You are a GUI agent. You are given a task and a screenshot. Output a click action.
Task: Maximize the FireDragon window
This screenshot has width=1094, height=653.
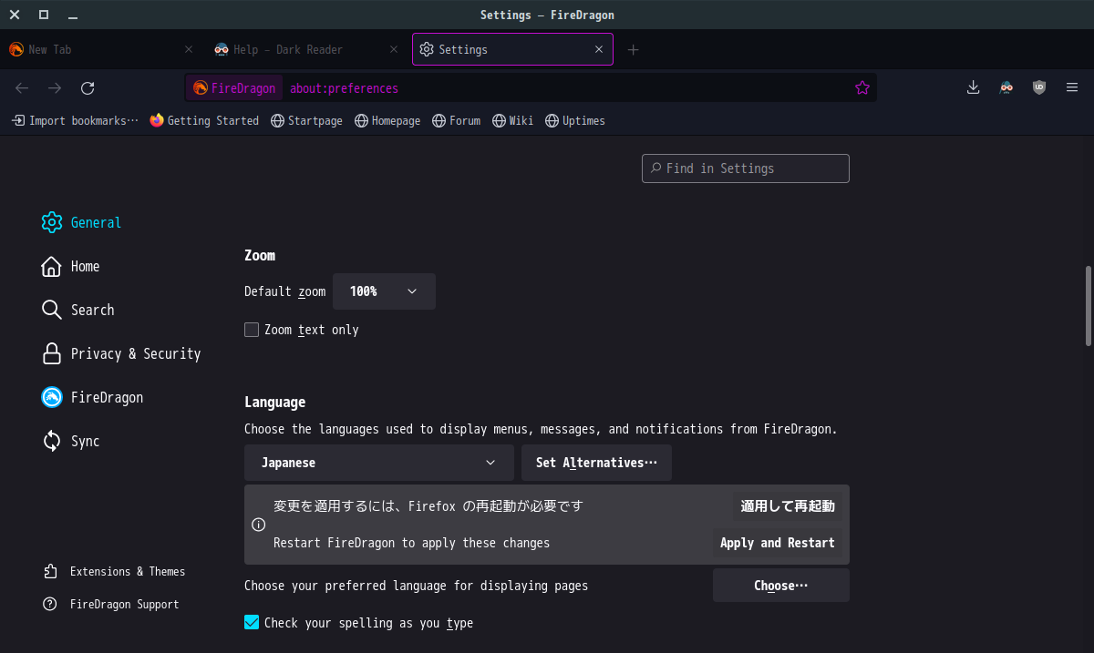pyautogui.click(x=44, y=15)
